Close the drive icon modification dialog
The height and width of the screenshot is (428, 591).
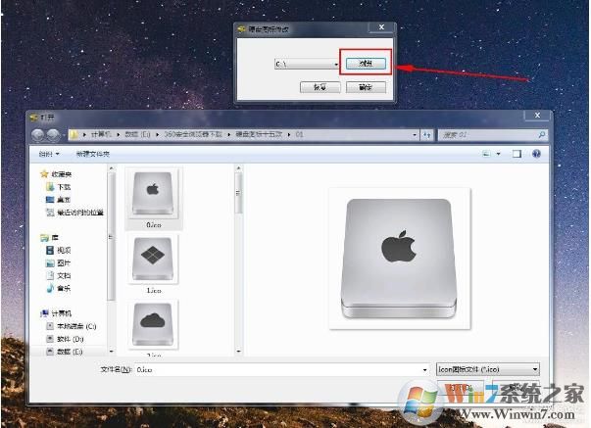pos(381,27)
